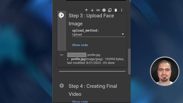Copy link to cell via the link icon
The width and height of the screenshot is (183, 103).
pos(98,10)
